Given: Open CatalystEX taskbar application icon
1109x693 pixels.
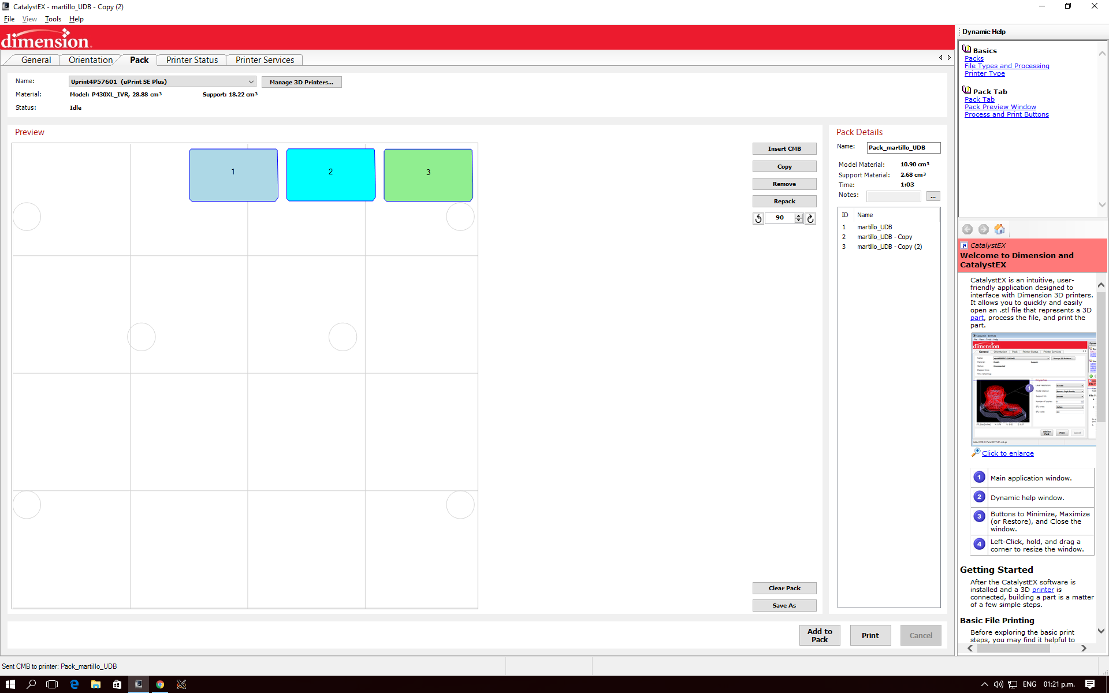Looking at the screenshot, I should (139, 684).
